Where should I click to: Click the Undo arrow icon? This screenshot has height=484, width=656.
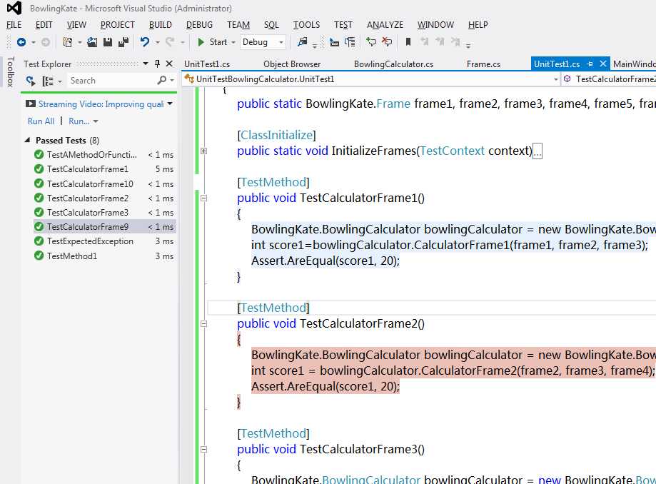(x=145, y=42)
